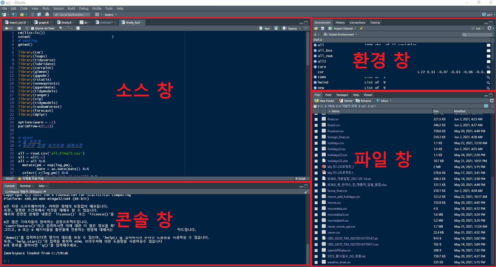This screenshot has height=267, width=496.
Task: View the care object with magnifier icon
Action: (488, 67)
